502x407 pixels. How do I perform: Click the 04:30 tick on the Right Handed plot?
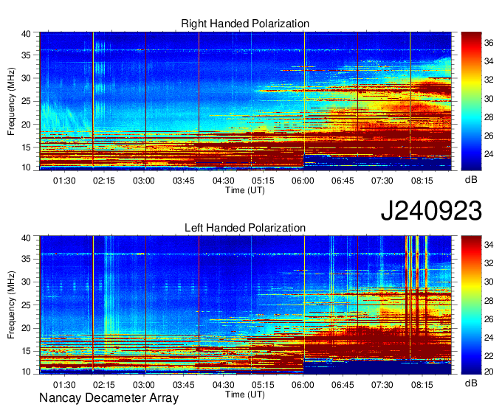coord(223,181)
